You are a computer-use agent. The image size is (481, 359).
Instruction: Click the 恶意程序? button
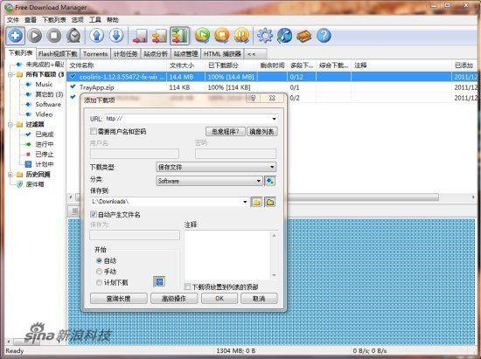(x=225, y=131)
